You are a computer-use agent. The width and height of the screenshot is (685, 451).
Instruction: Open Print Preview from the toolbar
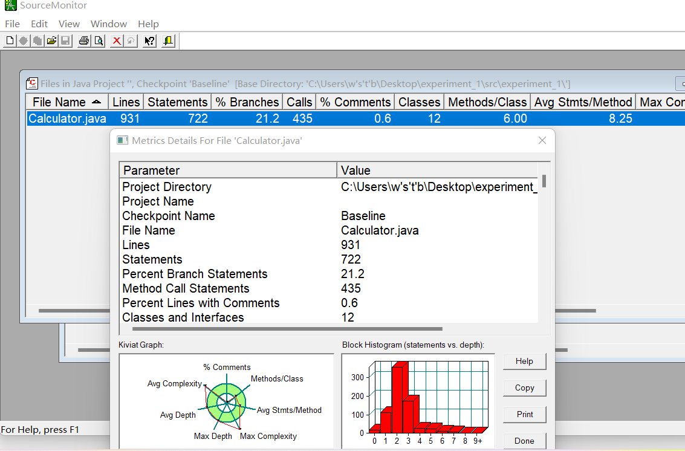pos(99,41)
